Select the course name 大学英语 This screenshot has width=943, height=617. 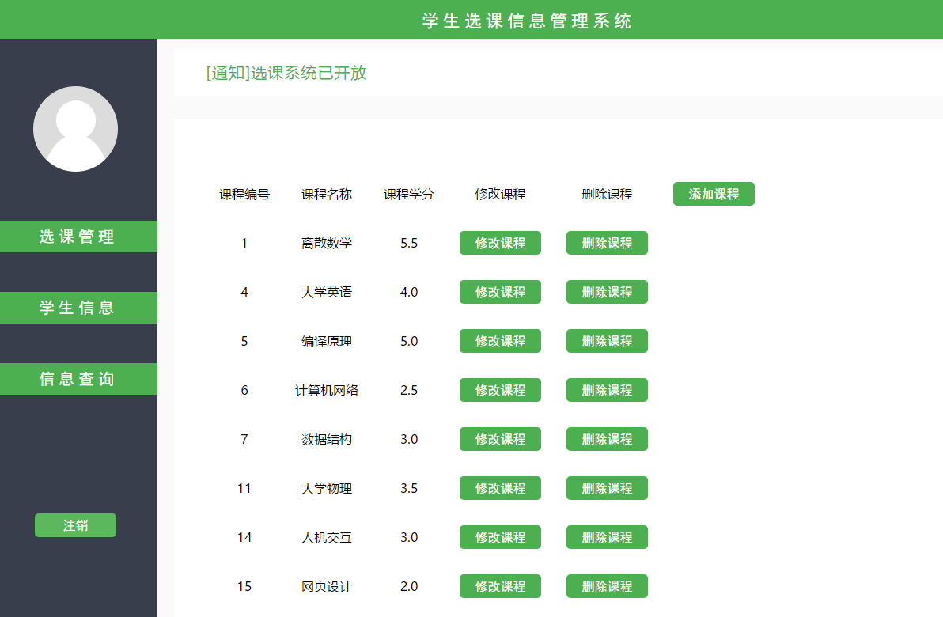(x=327, y=292)
